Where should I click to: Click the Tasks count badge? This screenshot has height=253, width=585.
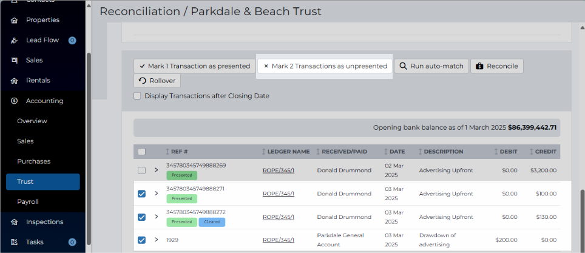tap(72, 242)
